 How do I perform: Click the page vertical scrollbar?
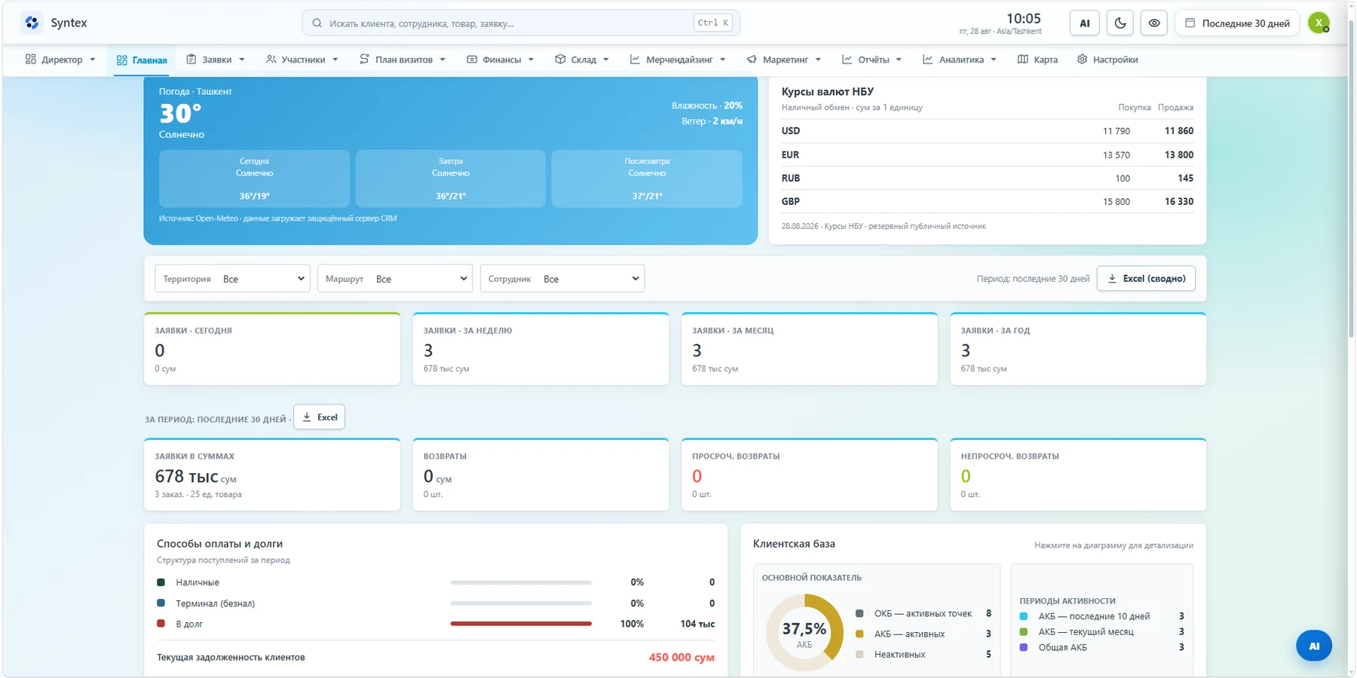[1351, 181]
